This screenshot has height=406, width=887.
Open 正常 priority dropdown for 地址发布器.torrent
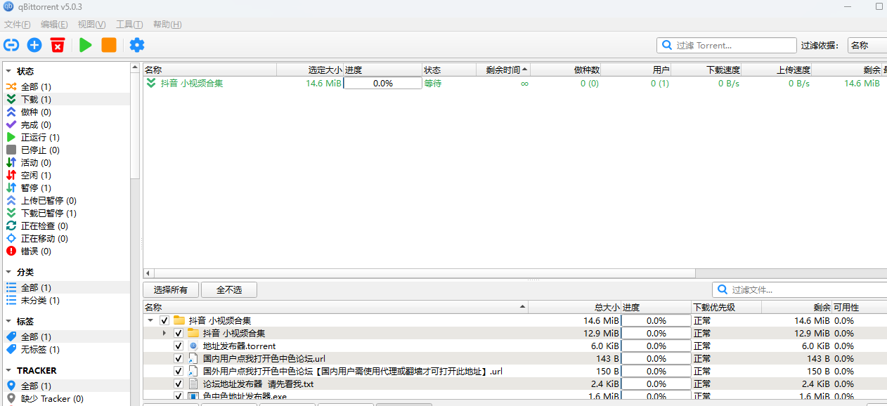[x=726, y=346]
